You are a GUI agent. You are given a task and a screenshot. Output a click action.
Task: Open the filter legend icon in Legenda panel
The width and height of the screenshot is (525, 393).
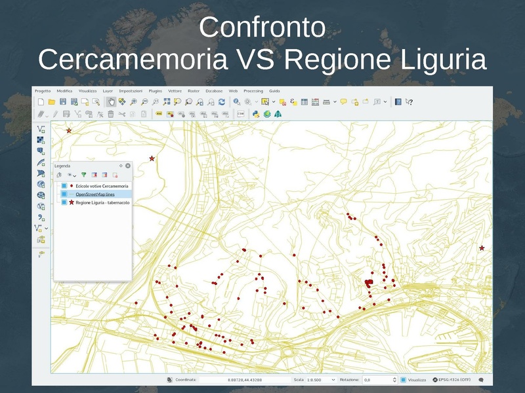coord(84,175)
